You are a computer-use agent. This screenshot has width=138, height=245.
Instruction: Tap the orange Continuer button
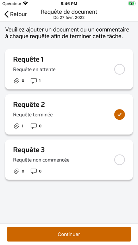pos(69,234)
